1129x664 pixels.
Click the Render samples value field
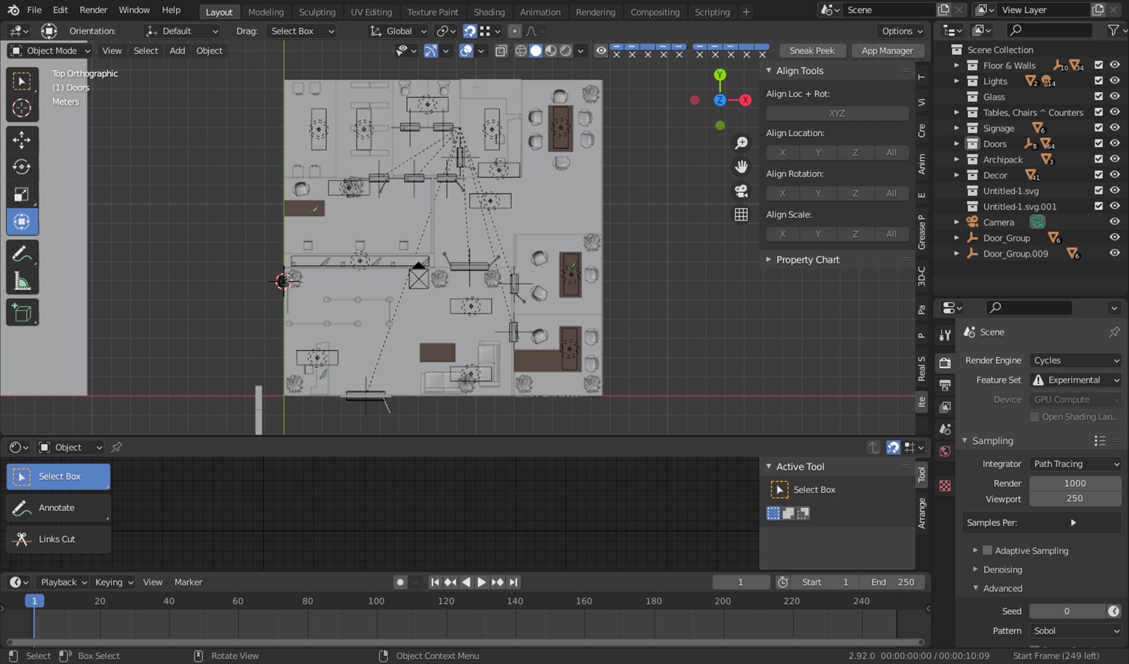(1074, 483)
